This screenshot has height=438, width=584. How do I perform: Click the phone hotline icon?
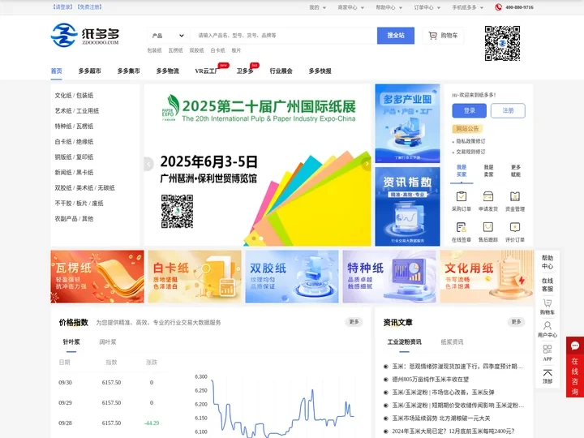click(x=498, y=7)
